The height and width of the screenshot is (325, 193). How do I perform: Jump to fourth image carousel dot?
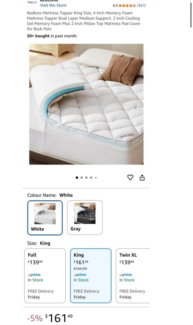tap(91, 178)
